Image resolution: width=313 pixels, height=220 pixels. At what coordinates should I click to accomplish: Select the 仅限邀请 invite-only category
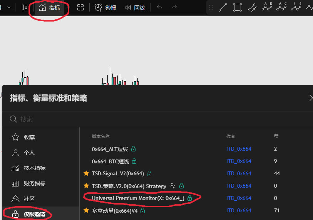point(41,214)
